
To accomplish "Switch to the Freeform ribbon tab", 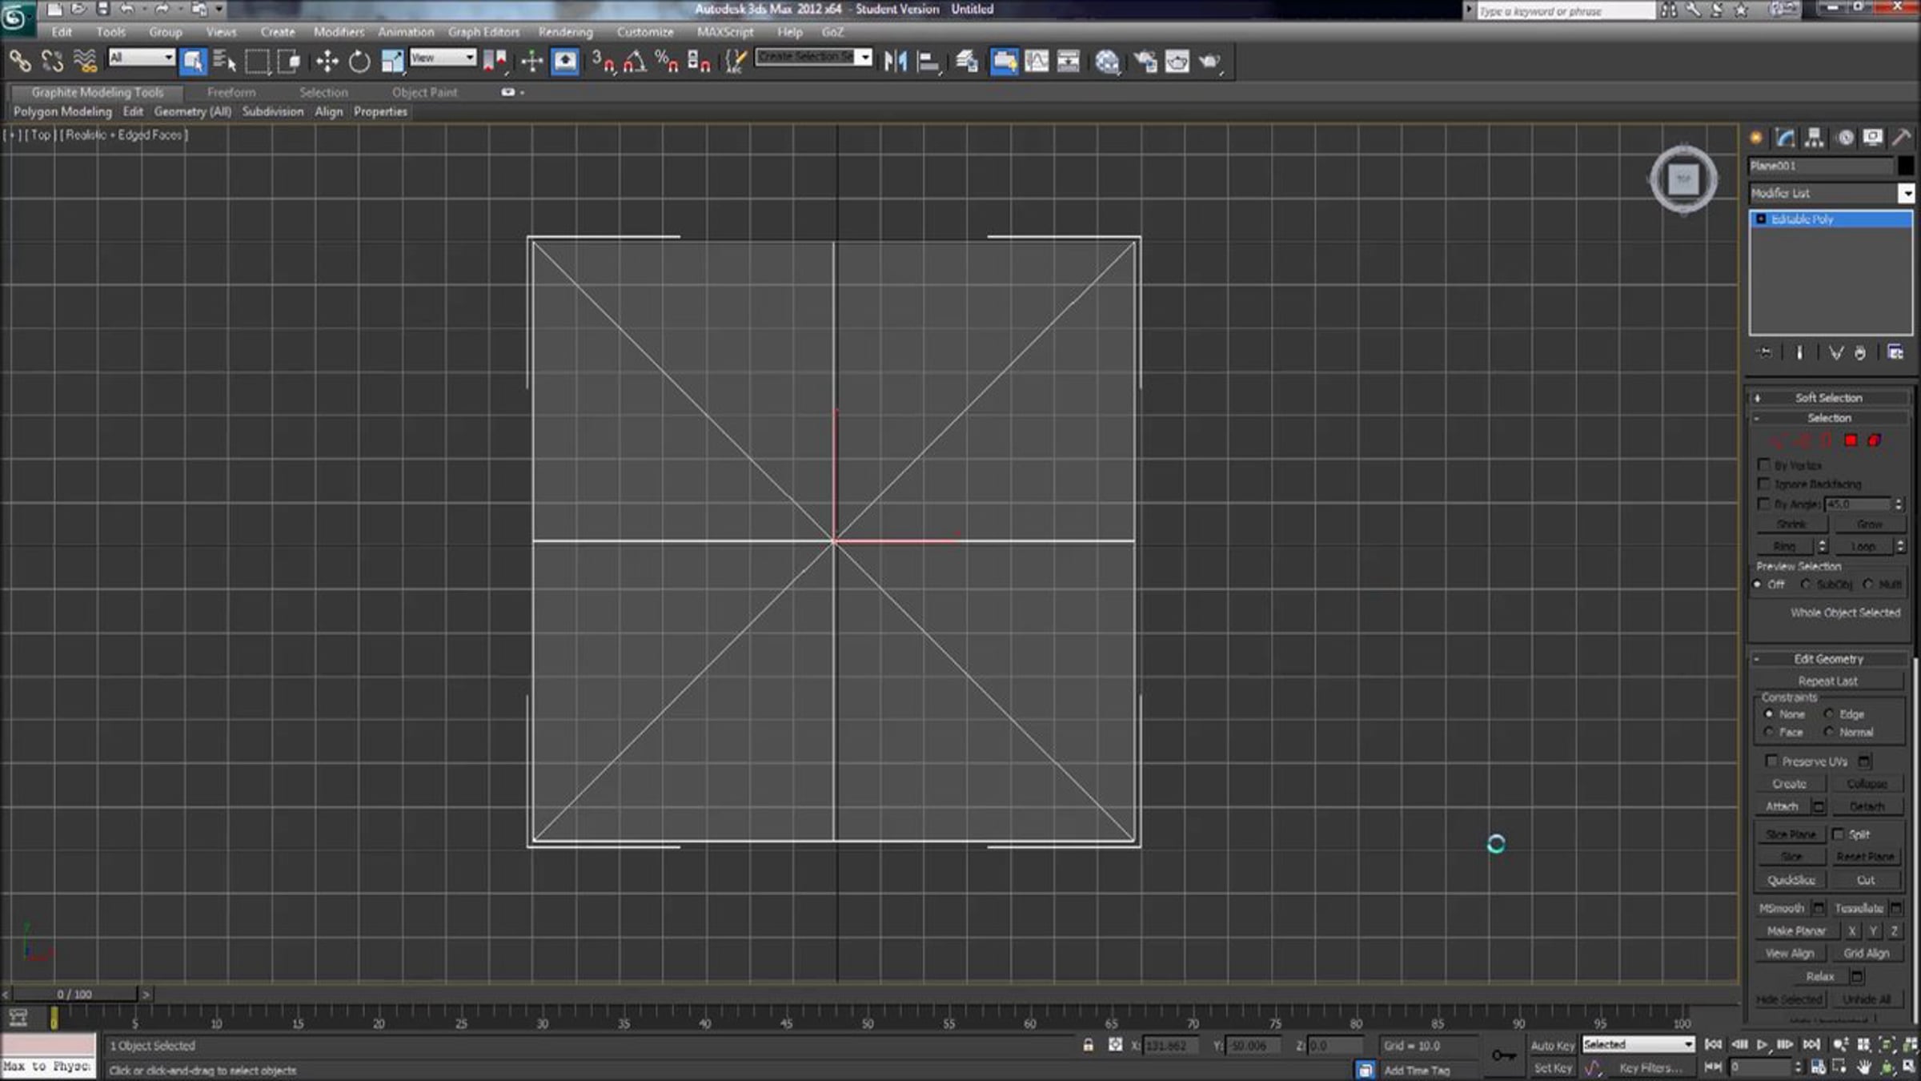I will (x=231, y=92).
